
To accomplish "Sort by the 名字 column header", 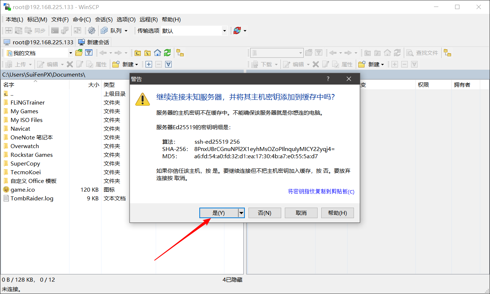I will click(35, 85).
